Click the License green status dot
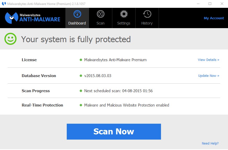 (81, 60)
